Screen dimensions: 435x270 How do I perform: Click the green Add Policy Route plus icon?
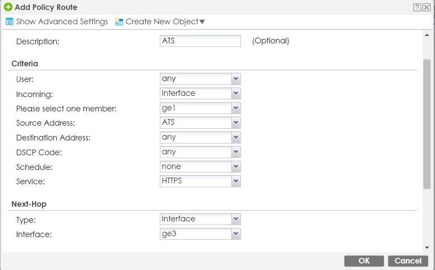pos(7,7)
